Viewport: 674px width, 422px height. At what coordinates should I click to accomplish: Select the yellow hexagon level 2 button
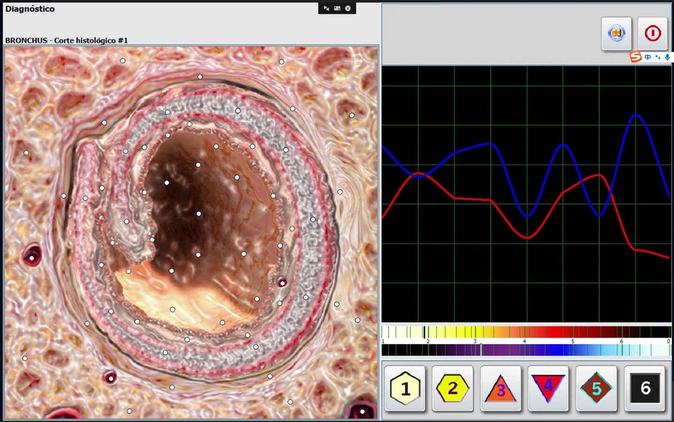click(452, 388)
